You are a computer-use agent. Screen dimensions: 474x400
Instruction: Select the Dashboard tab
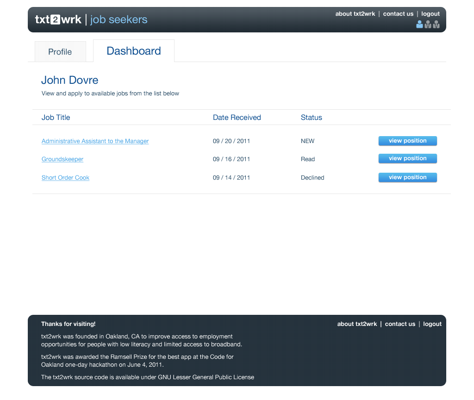pyautogui.click(x=134, y=51)
